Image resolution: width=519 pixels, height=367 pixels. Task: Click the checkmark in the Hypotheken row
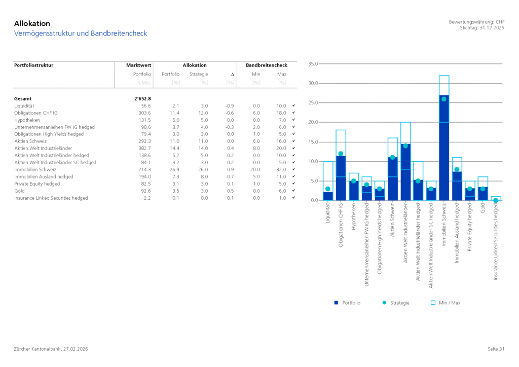tap(293, 120)
